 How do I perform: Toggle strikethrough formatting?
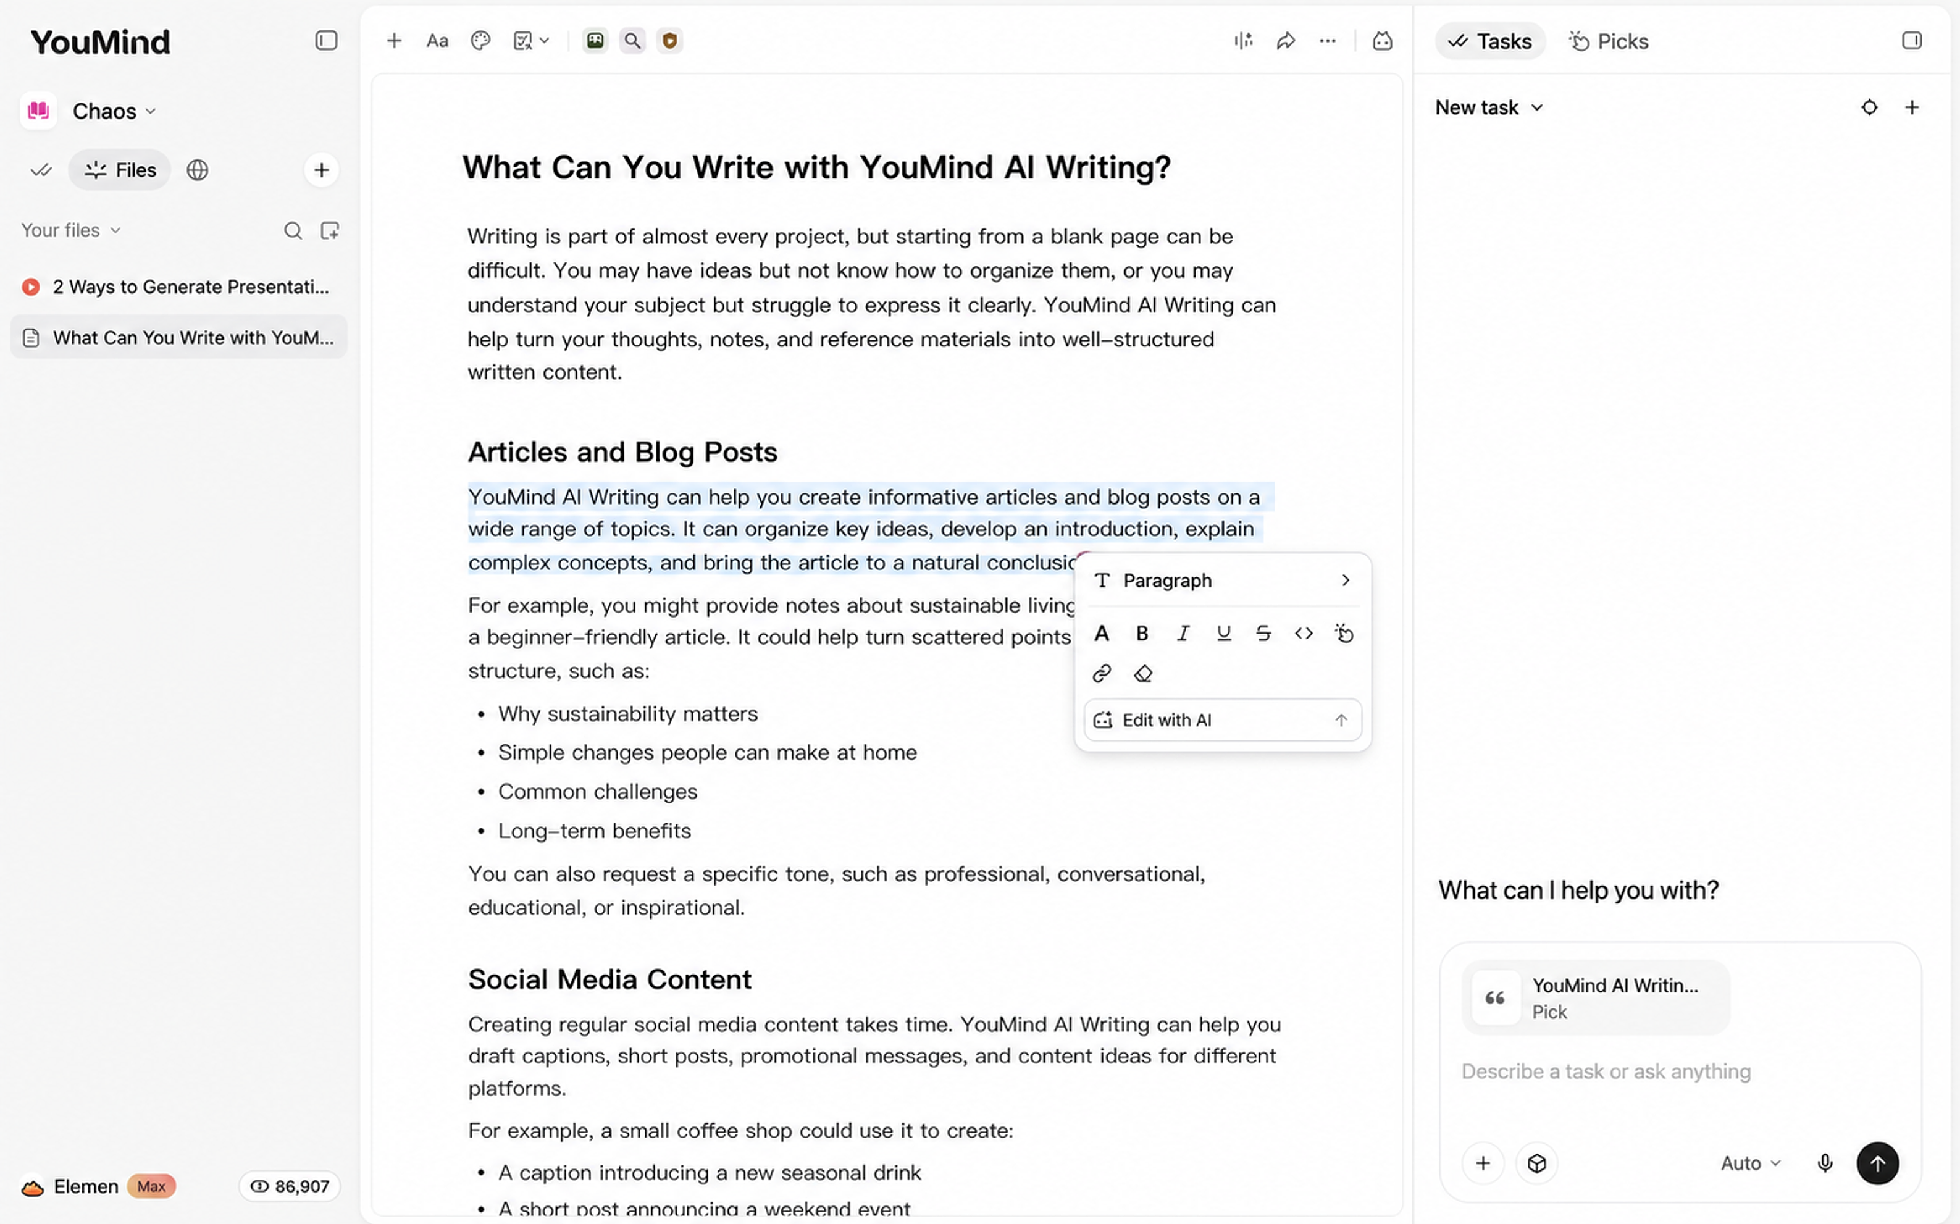[1263, 633]
